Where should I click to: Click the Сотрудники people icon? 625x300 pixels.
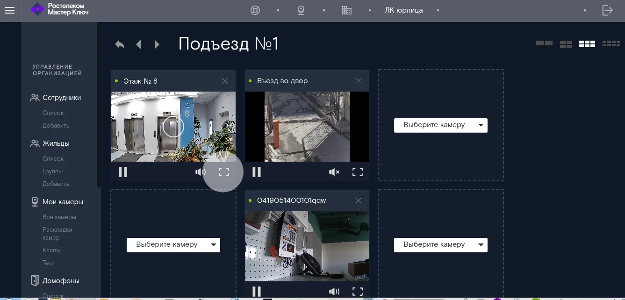(x=35, y=98)
